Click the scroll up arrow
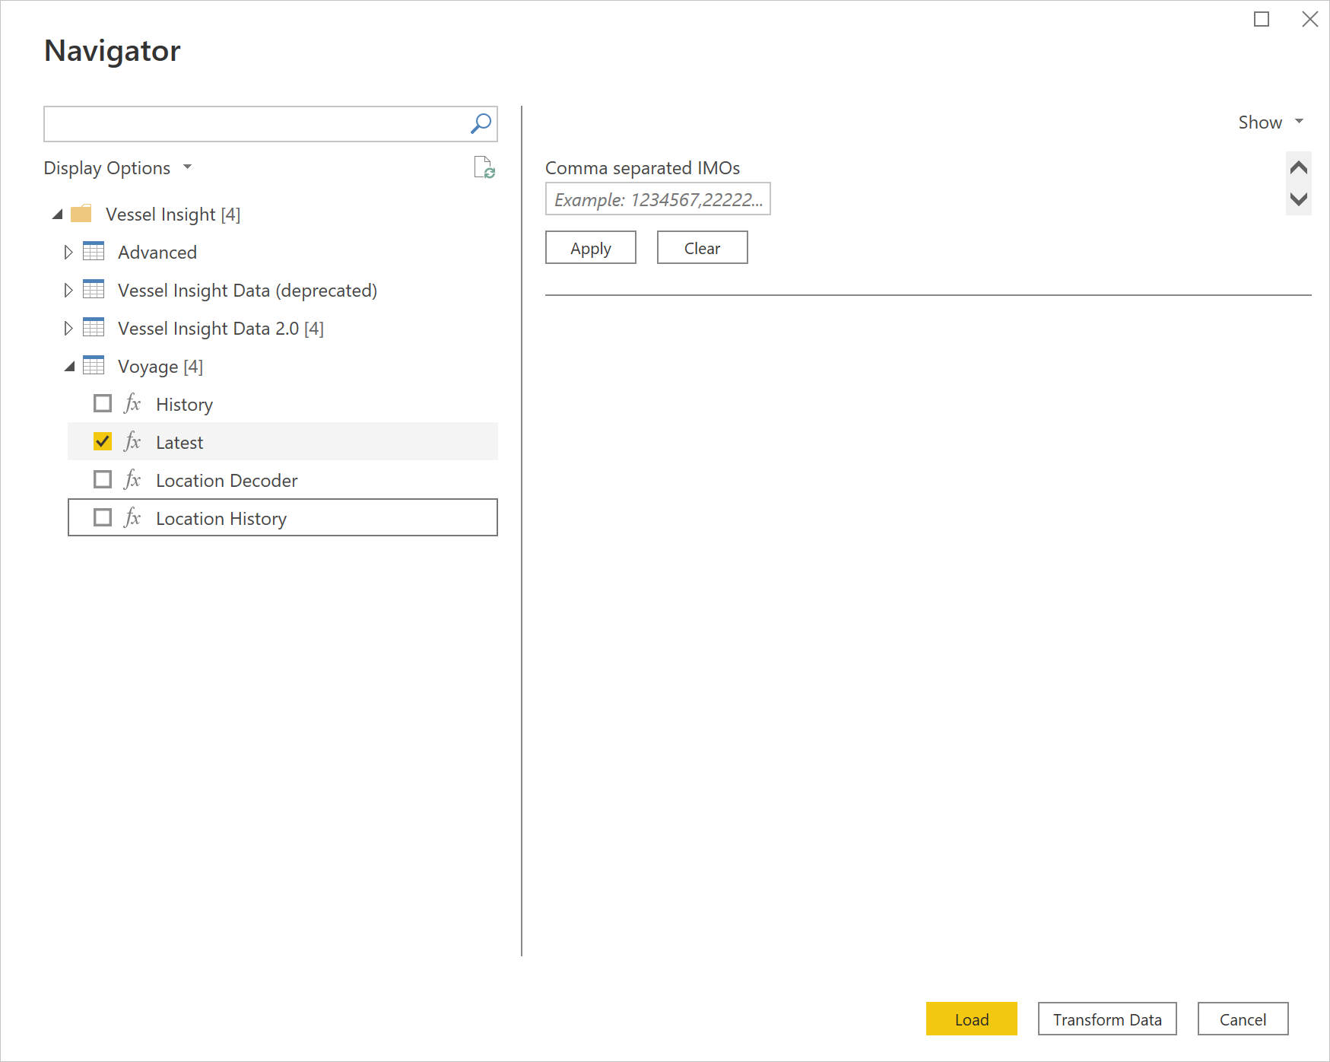 [1299, 167]
